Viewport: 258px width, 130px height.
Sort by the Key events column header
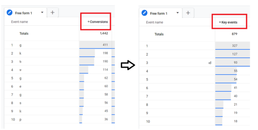pos(229,23)
